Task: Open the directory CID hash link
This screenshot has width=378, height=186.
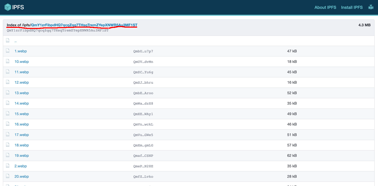Action: coord(84,25)
